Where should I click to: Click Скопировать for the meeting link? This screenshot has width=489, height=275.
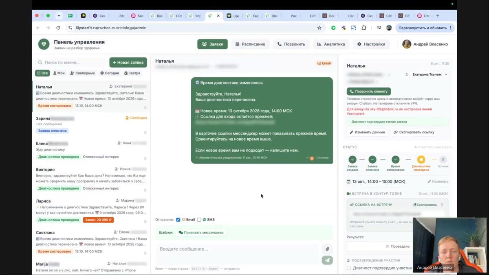tap(425, 205)
